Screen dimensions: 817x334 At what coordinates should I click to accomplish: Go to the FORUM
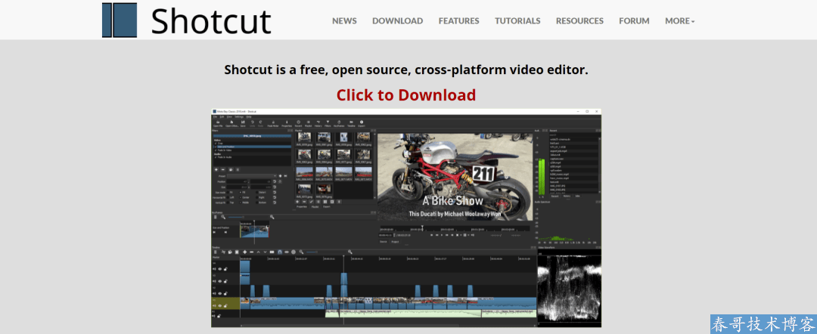point(634,21)
